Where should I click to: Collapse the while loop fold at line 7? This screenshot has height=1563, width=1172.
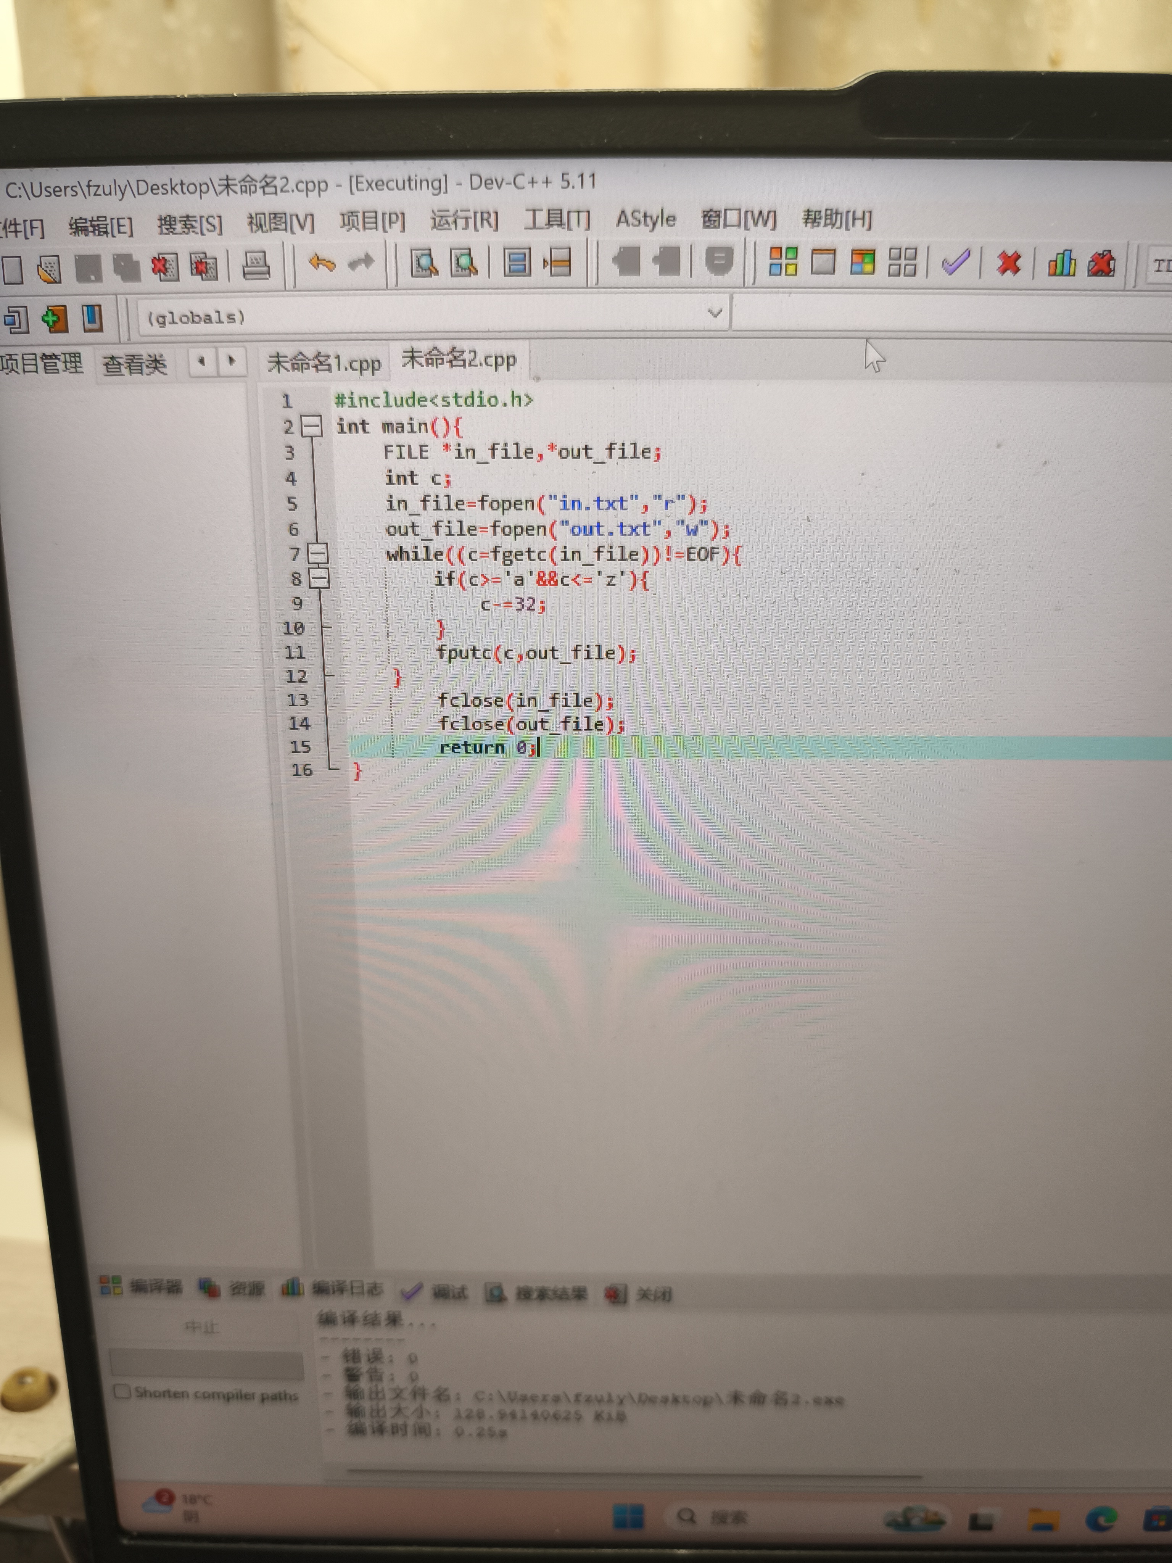point(318,553)
